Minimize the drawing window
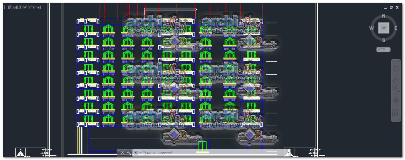Screen dimensions: 405x160 pyautogui.click(x=385, y=8)
